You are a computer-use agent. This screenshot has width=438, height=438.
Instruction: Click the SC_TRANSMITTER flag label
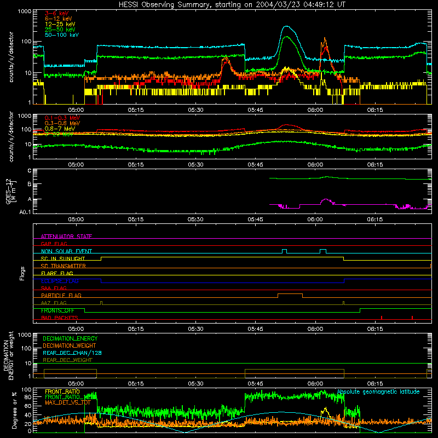(x=63, y=266)
